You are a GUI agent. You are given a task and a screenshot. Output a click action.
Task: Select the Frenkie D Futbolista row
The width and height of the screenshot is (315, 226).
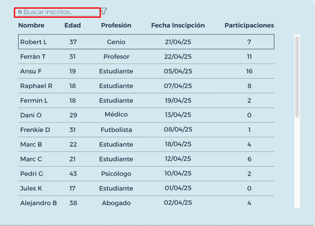click(146, 130)
